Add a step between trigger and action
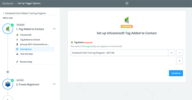Image resolution: width=192 pixels, height=100 pixels. click(8, 72)
